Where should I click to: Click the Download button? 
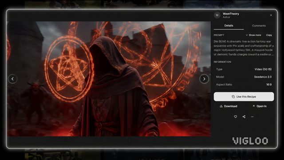(x=228, y=106)
